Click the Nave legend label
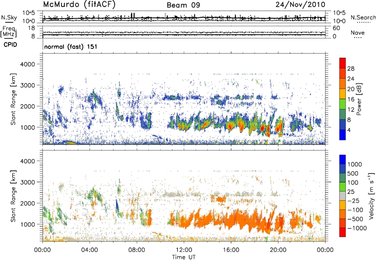Viewport: 376px width, 260px height. pos(358,32)
